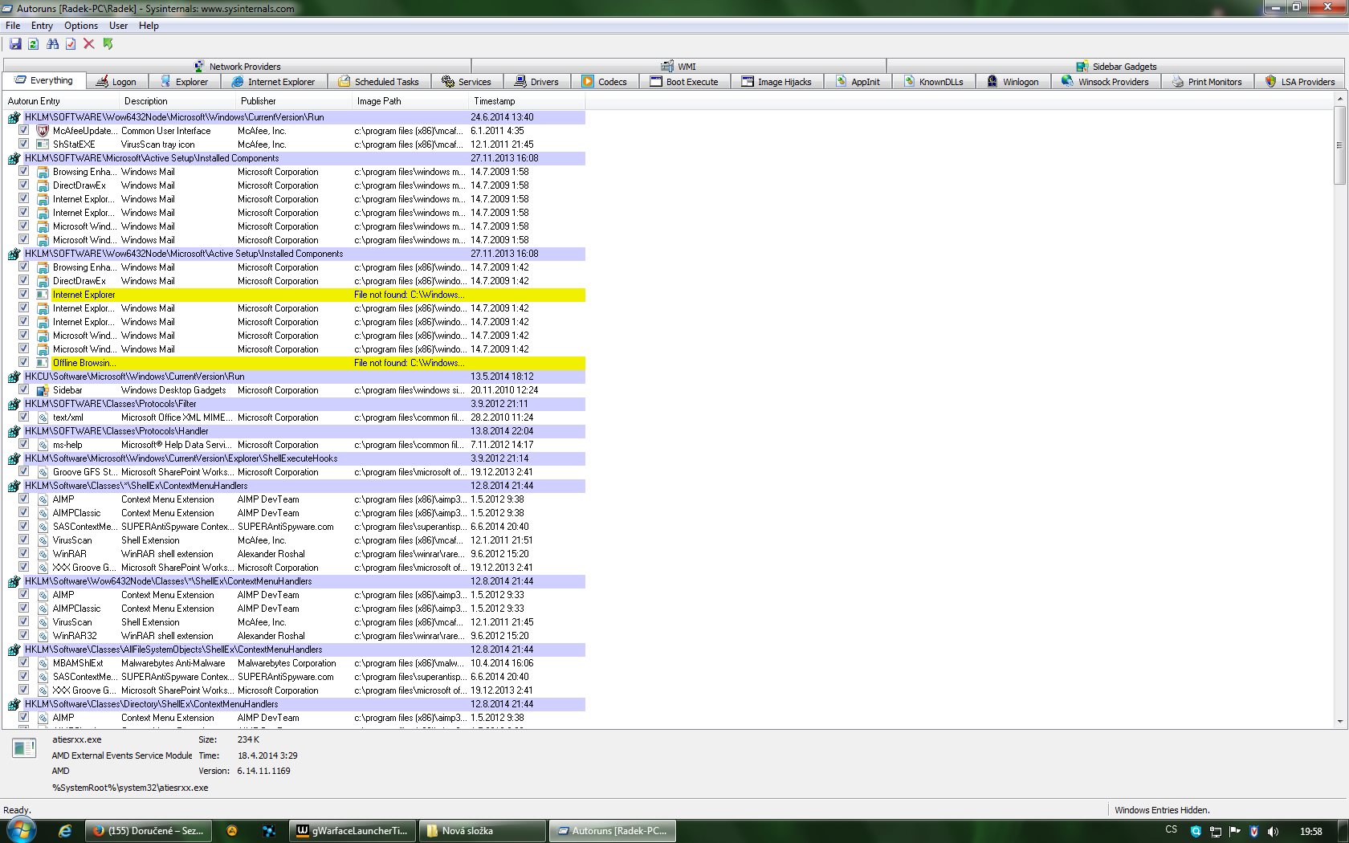Viewport: 1349px width, 843px height.
Task: Toggle the ms-help entry checkbox
Action: [x=23, y=444]
